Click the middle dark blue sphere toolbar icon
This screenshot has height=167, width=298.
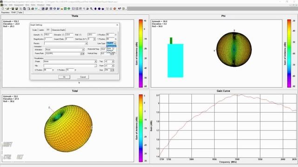point(99,9)
